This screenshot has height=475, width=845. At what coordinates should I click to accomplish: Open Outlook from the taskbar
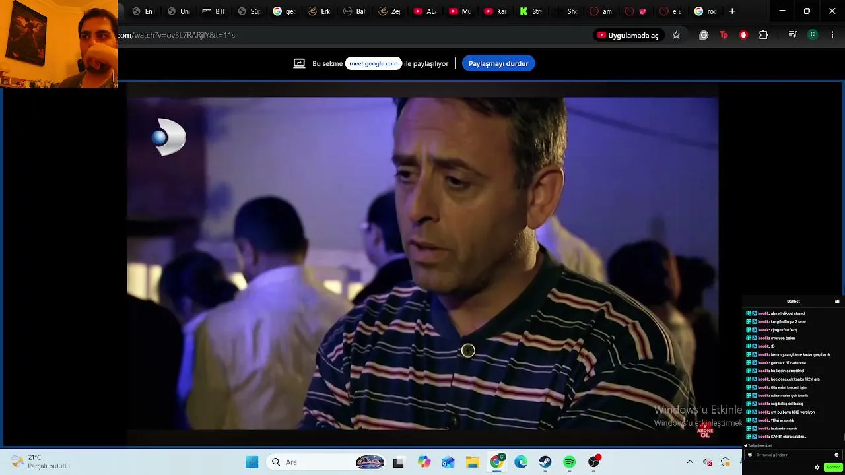448,462
